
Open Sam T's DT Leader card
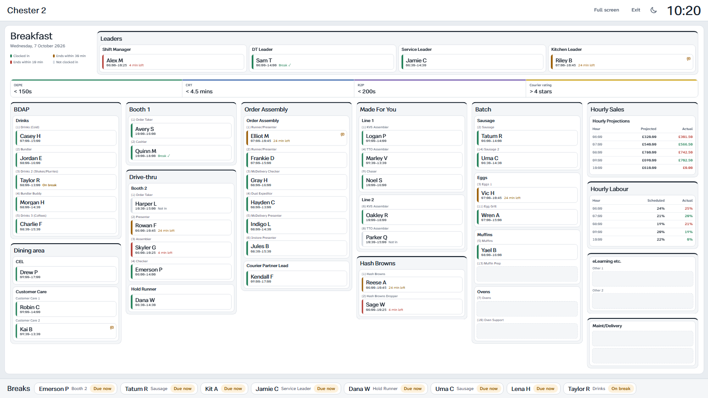click(x=323, y=62)
